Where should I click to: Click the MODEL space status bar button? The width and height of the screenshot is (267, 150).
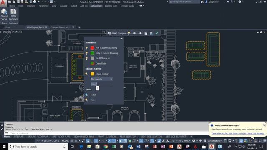[x=65, y=141]
